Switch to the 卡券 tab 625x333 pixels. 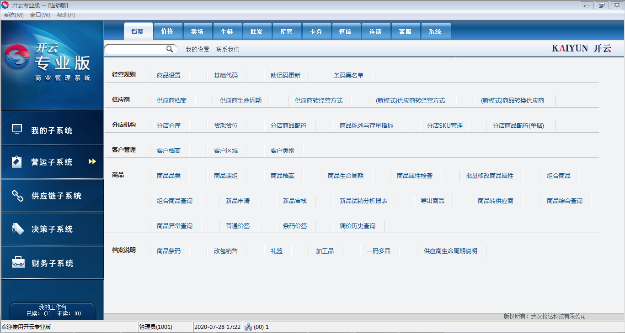coord(316,31)
